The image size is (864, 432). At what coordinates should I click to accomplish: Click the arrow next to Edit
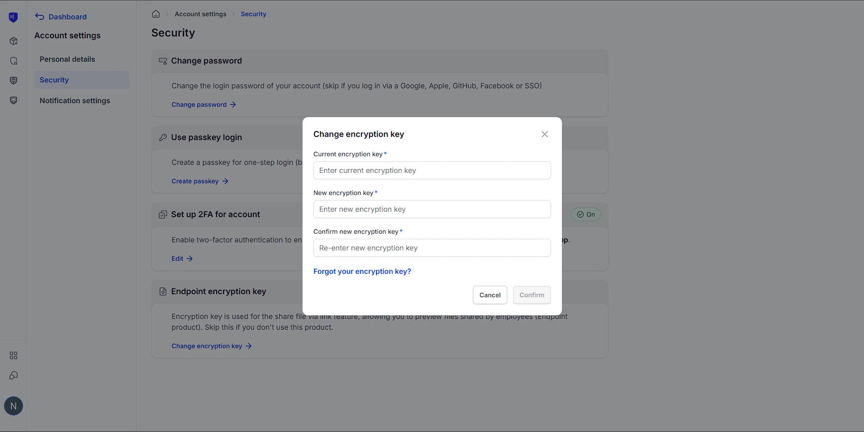point(190,259)
